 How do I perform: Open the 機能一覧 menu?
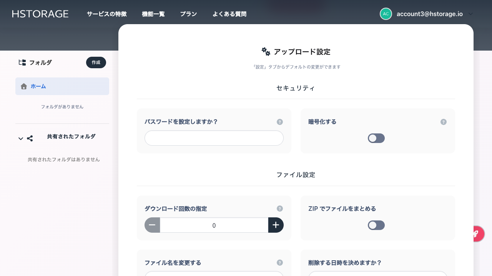click(153, 14)
